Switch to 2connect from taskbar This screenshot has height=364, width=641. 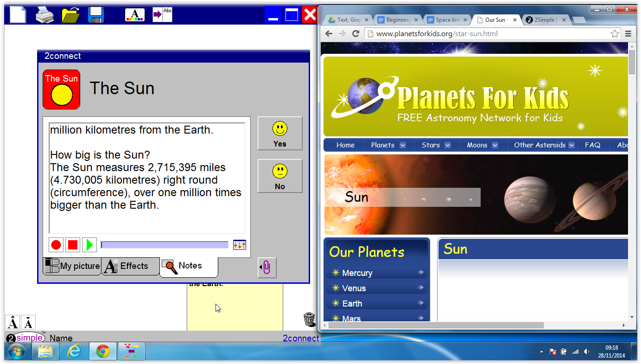pyautogui.click(x=132, y=352)
